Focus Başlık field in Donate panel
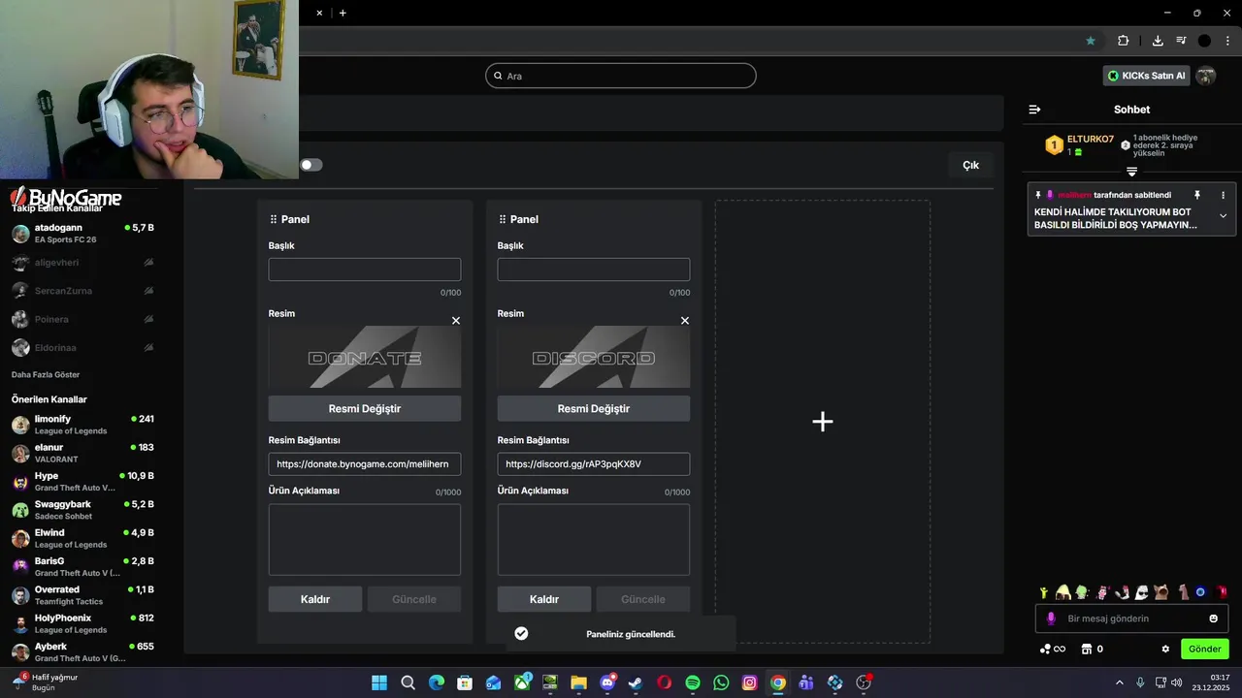The height and width of the screenshot is (698, 1242). coord(365,270)
